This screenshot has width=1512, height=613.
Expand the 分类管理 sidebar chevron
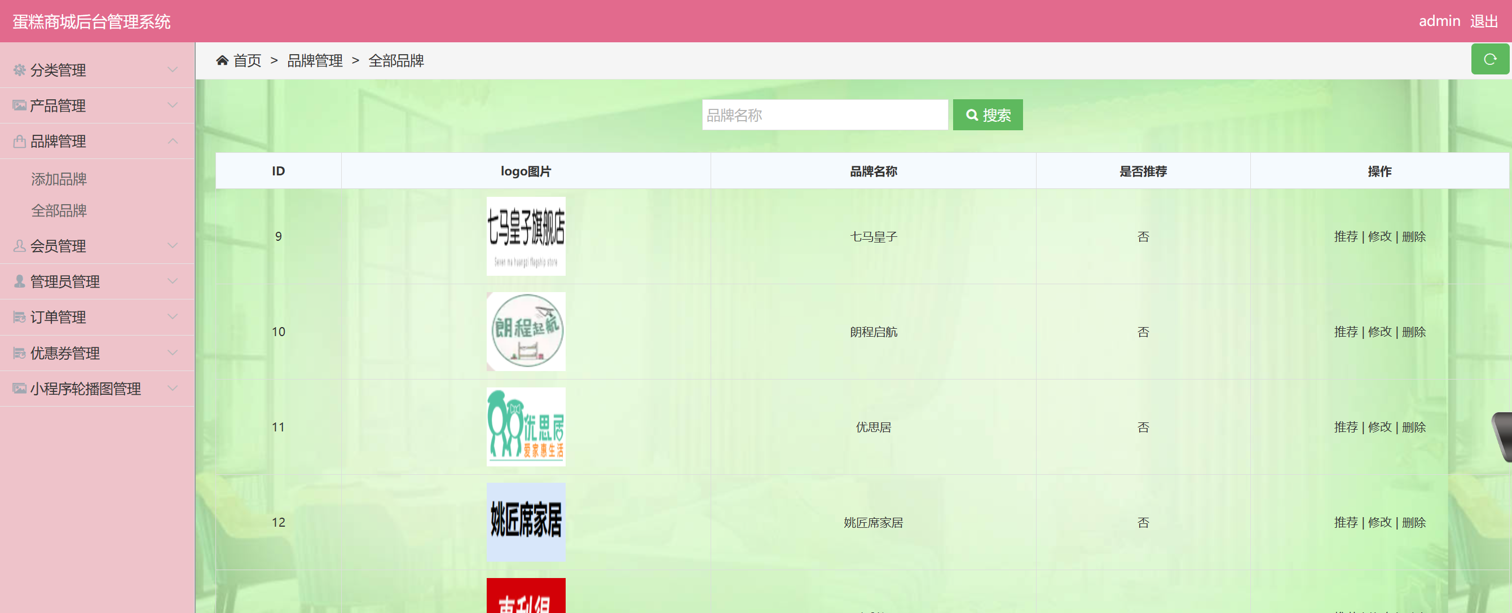[x=172, y=70]
